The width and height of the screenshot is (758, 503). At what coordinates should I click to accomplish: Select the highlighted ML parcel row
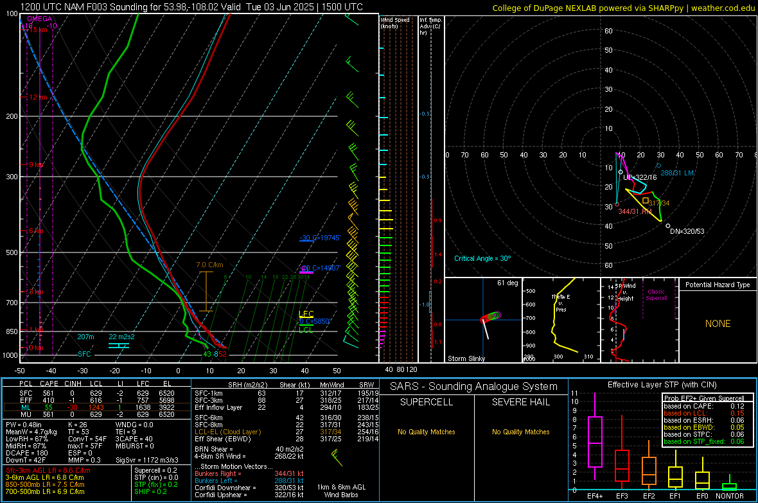(x=96, y=408)
